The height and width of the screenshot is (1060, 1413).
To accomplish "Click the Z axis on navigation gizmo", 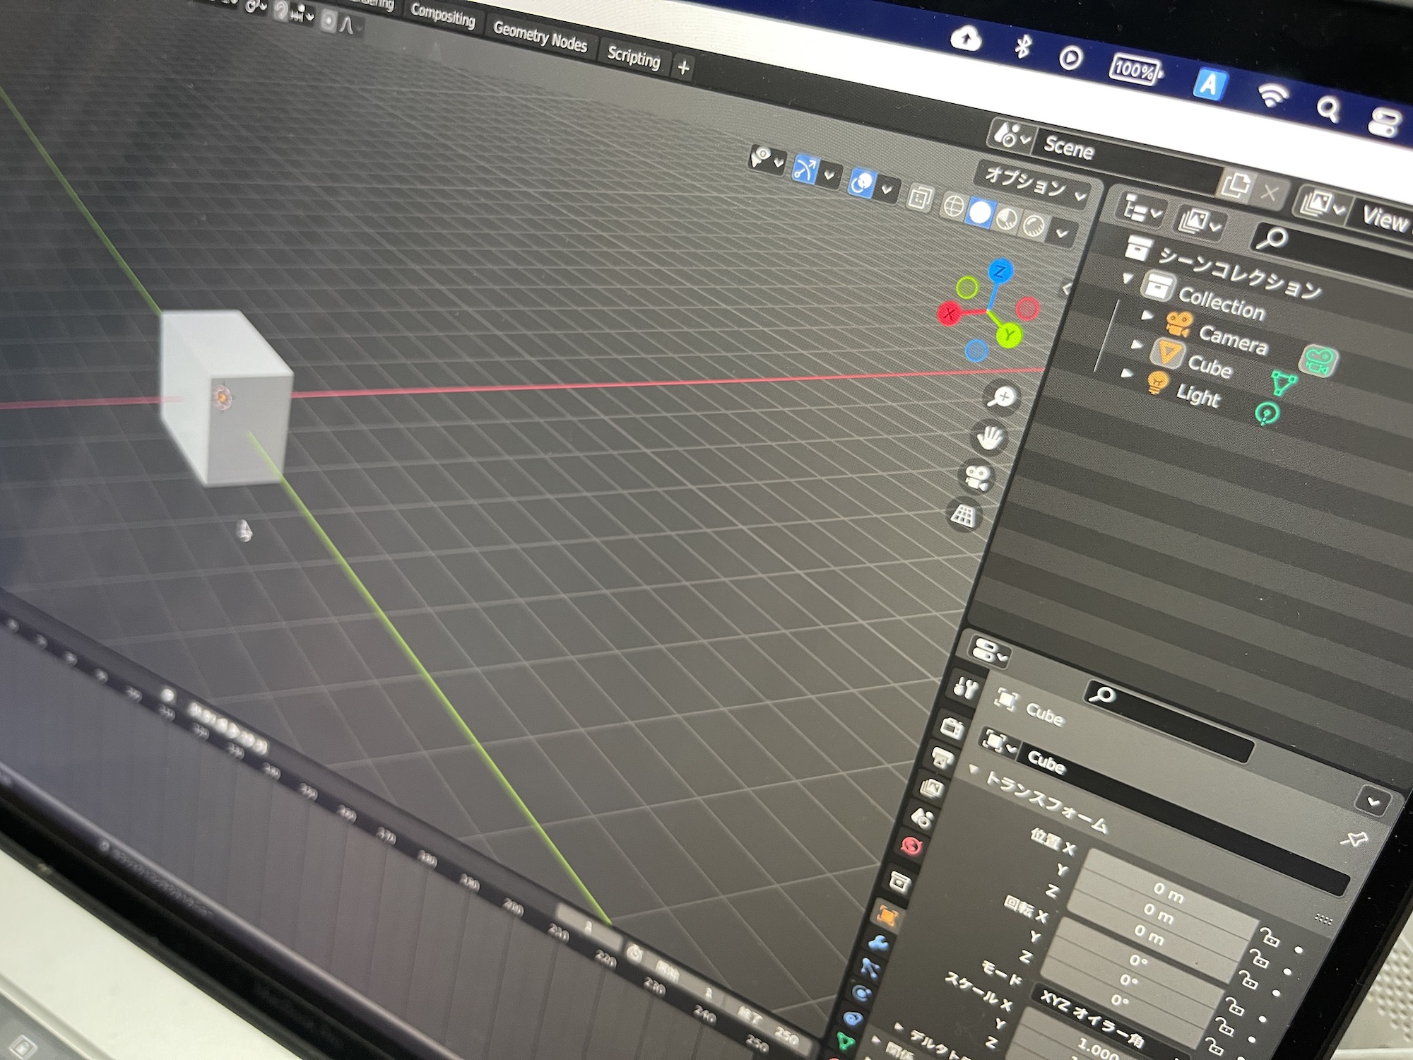I will click(1000, 271).
